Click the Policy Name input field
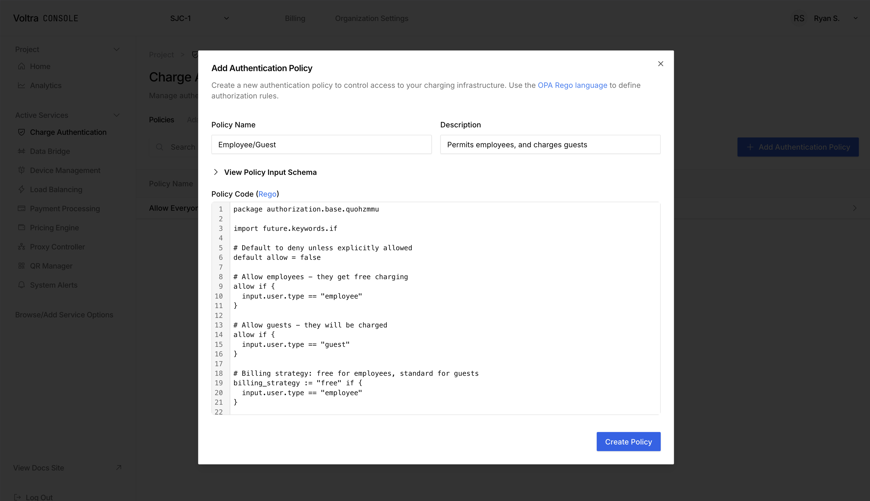Screen dimensions: 870x501 (321, 145)
